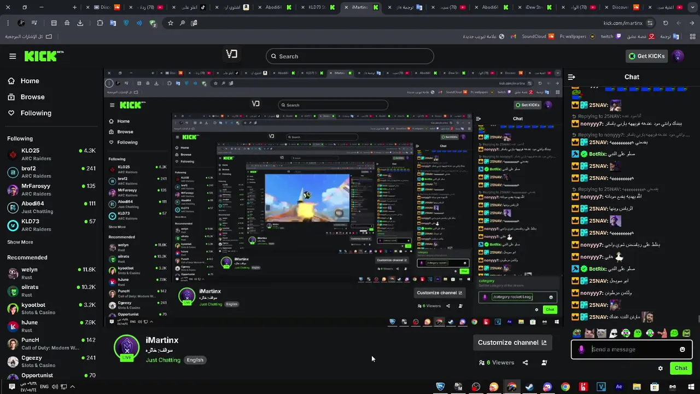Open Pc wallpapers bookmark
The image size is (700, 394).
coord(576,37)
